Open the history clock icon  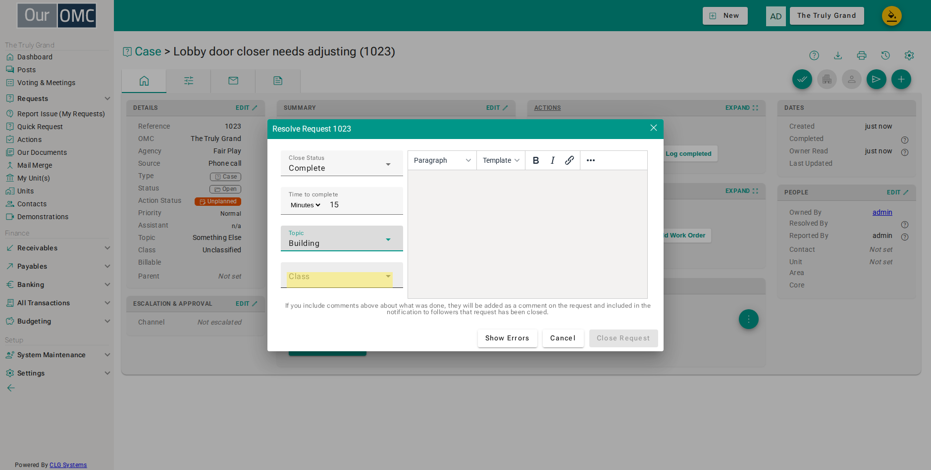coord(885,55)
